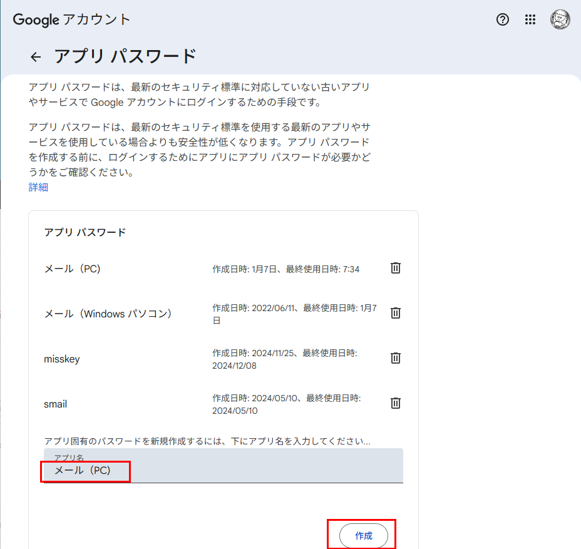Screen dimensions: 581x549
Task: Delete the misskey app password
Action: click(396, 358)
